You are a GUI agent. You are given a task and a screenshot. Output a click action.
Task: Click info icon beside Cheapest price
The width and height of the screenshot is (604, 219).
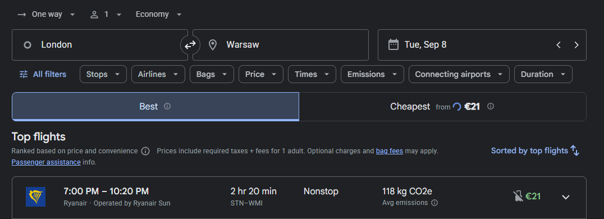491,106
